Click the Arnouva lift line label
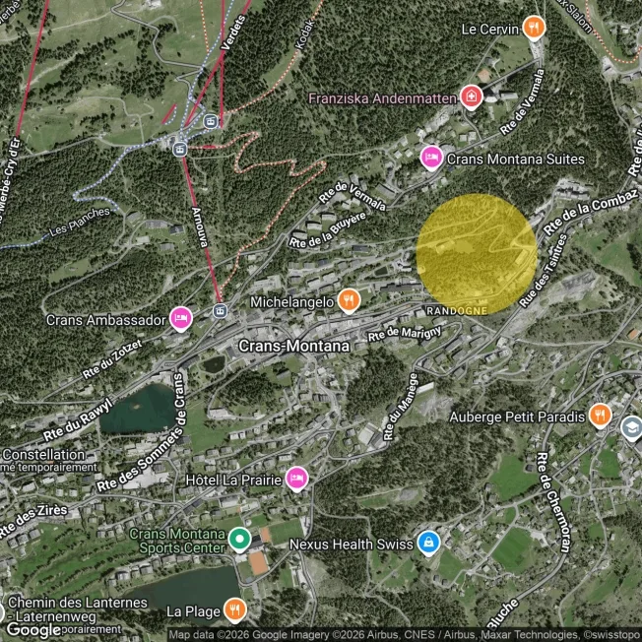642x642 pixels. [200, 227]
